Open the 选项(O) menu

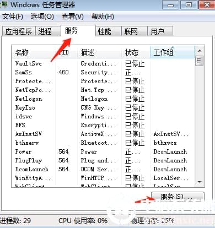pyautogui.click(x=42, y=17)
